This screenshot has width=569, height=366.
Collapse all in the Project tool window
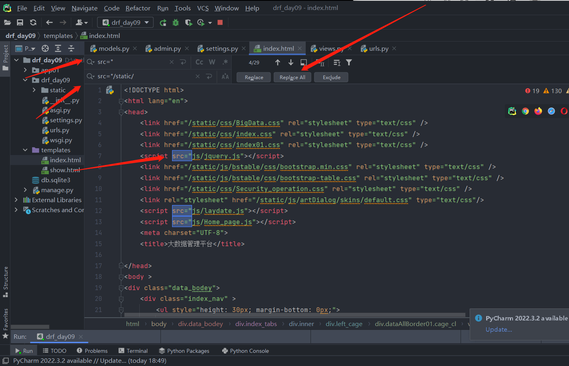click(x=71, y=48)
